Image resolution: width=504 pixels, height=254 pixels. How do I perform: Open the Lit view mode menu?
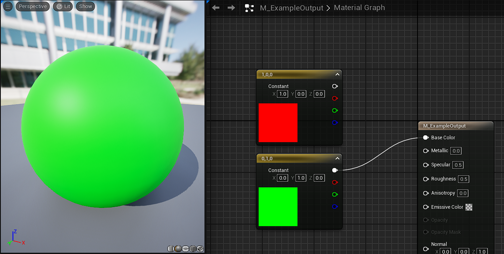(63, 6)
